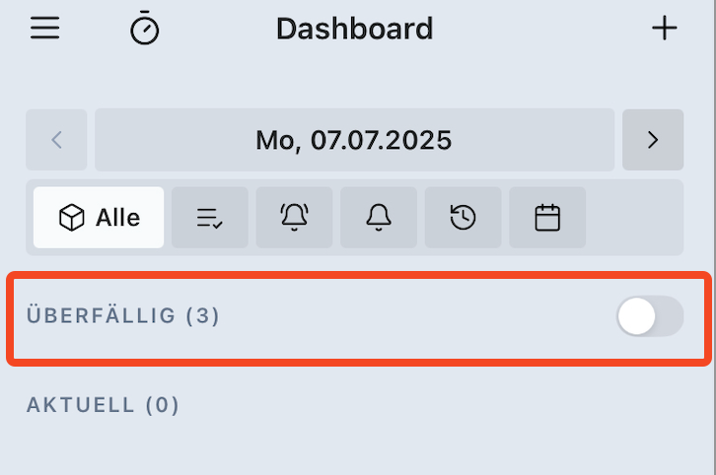Show the checklist tasks filter
Image resolution: width=716 pixels, height=475 pixels.
tap(210, 217)
